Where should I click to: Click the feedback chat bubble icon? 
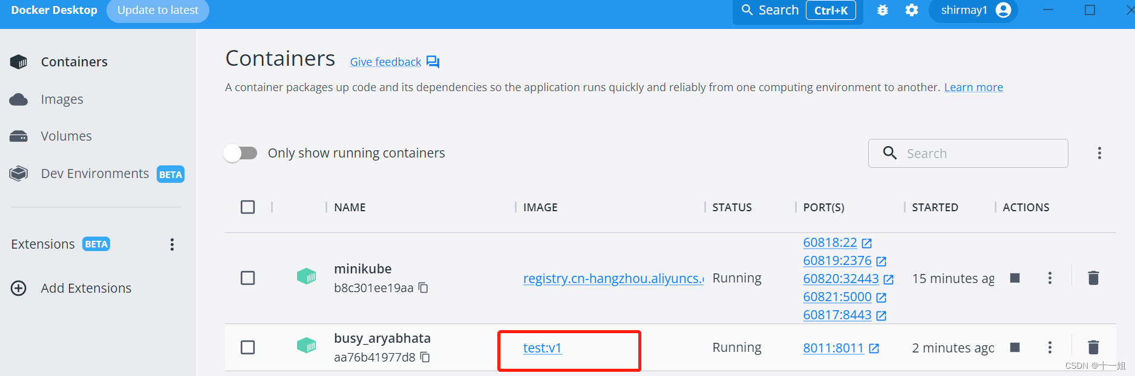pyautogui.click(x=433, y=62)
